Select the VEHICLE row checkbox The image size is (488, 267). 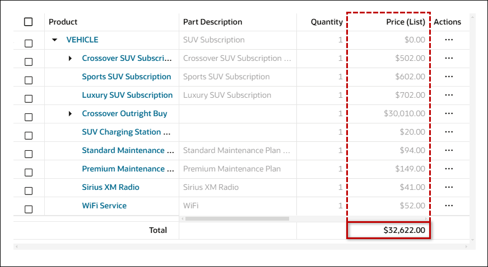pyautogui.click(x=29, y=43)
